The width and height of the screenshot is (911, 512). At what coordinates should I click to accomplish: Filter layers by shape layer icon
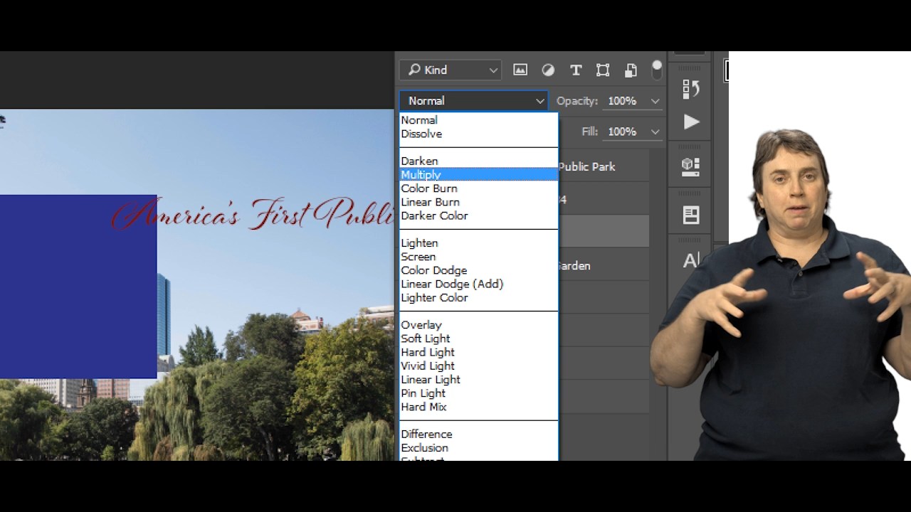[x=603, y=70]
